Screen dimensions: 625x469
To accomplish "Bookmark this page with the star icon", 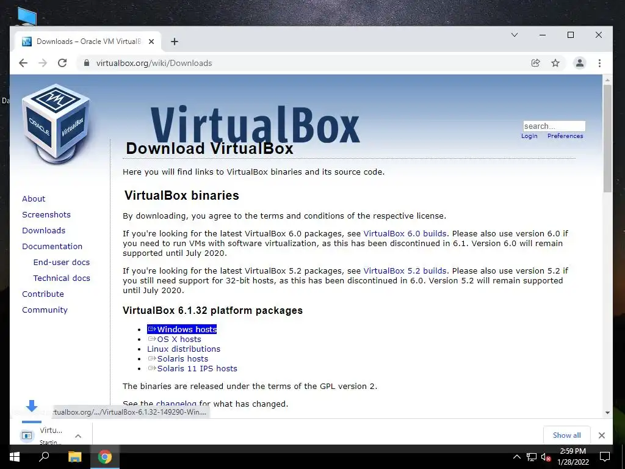I will [555, 63].
